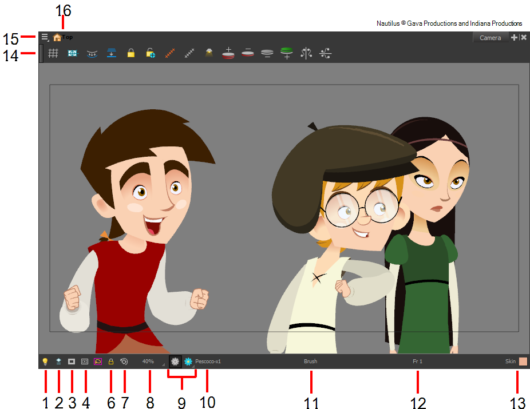Click the yellow Lock icon in the toolbar

(130, 53)
